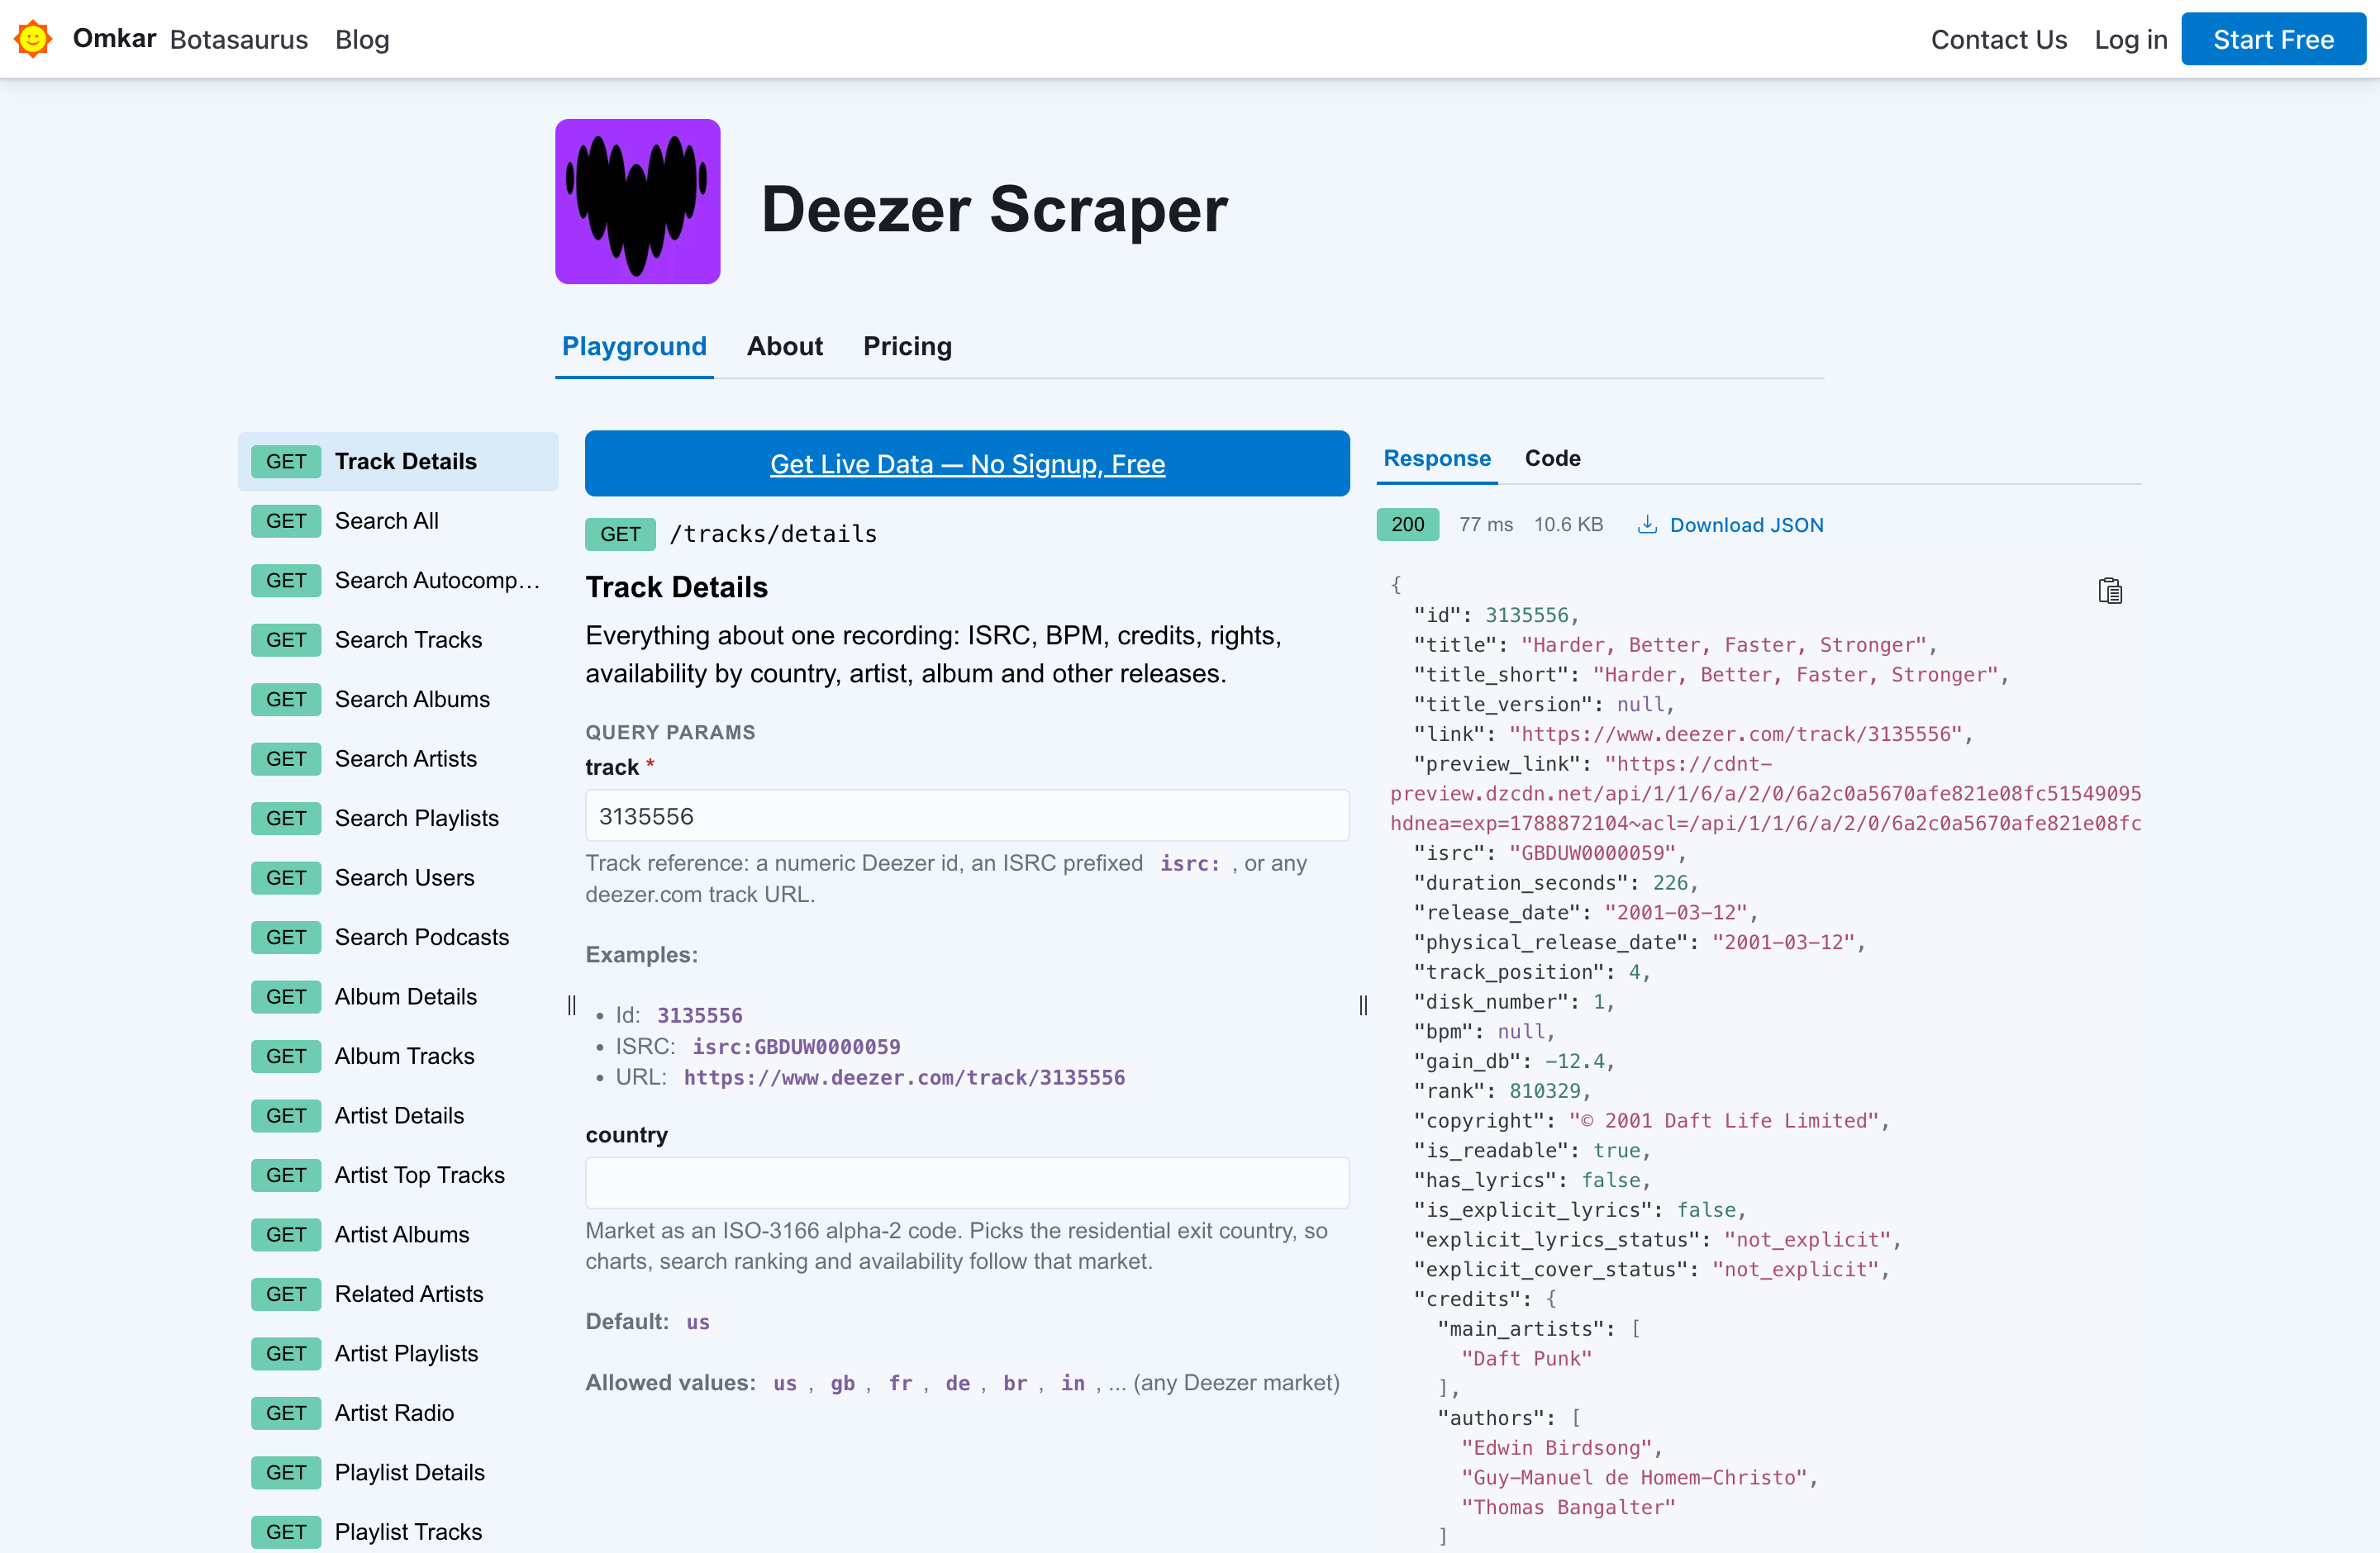Viewport: 2380px width, 1553px height.
Task: Switch to the Response tab
Action: tap(1436, 458)
